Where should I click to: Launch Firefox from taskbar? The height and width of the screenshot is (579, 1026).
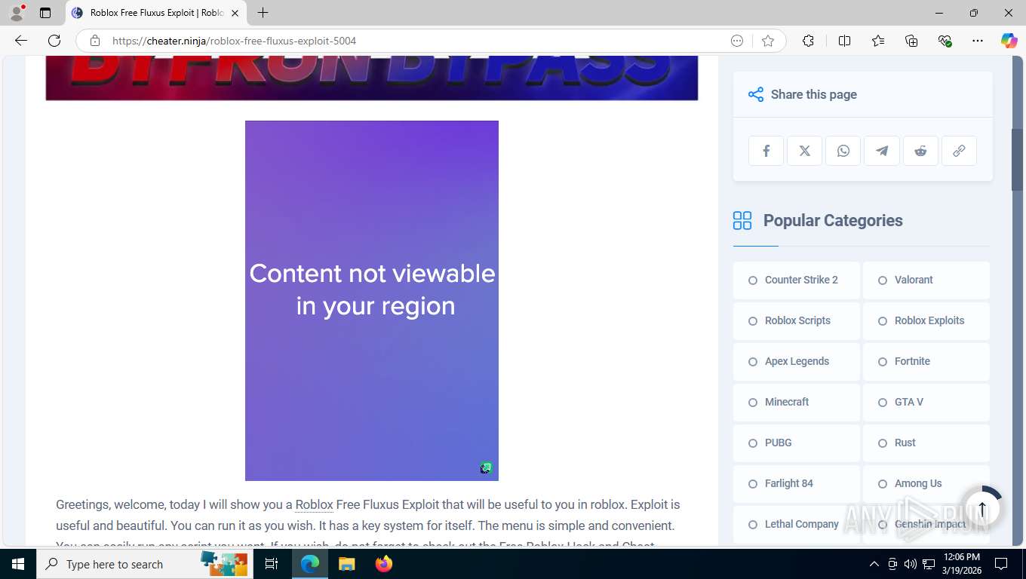pos(384,564)
